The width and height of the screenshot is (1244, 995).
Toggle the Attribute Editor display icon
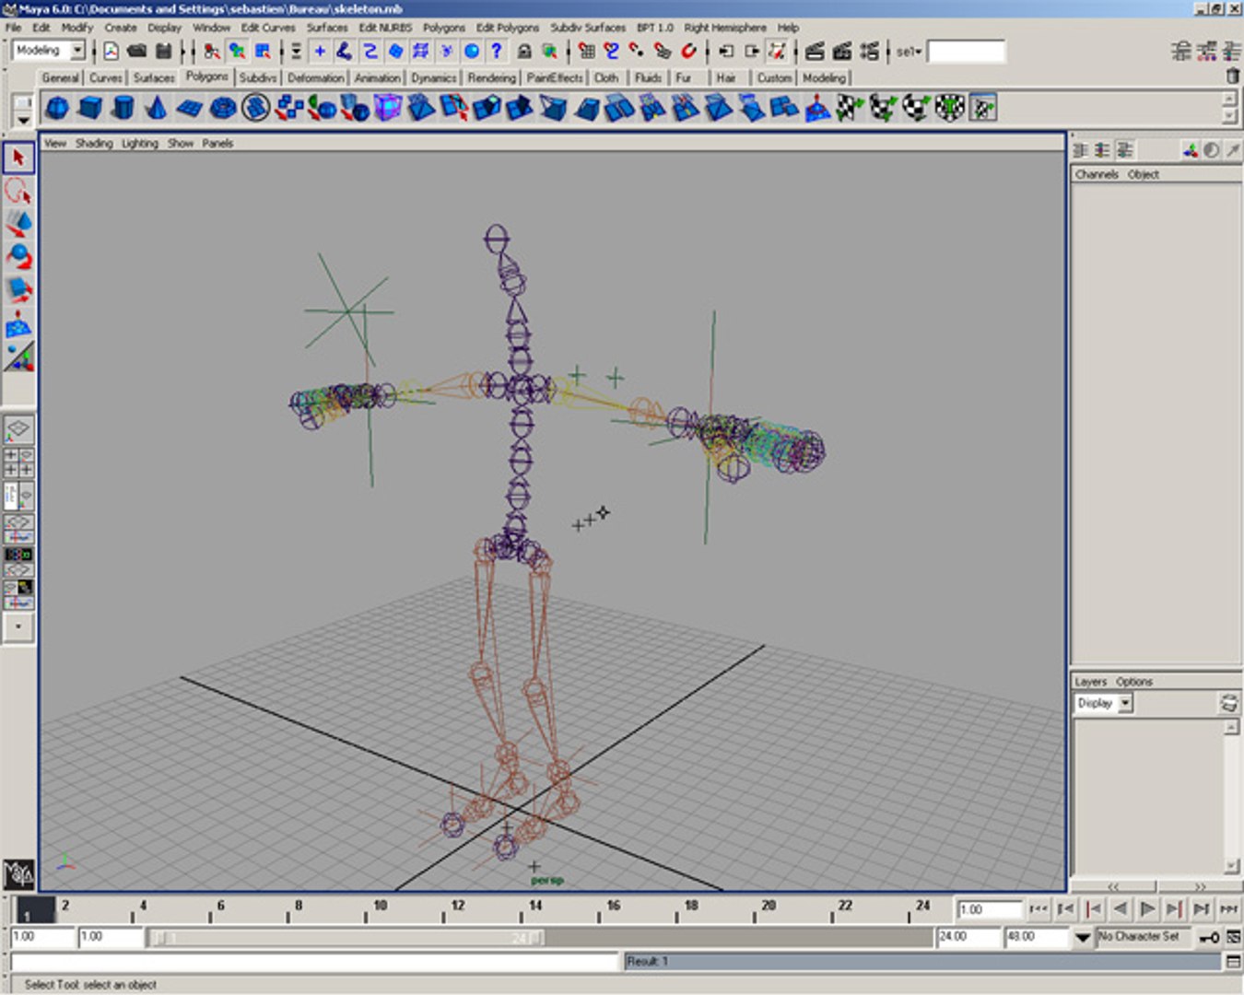coord(1182,51)
